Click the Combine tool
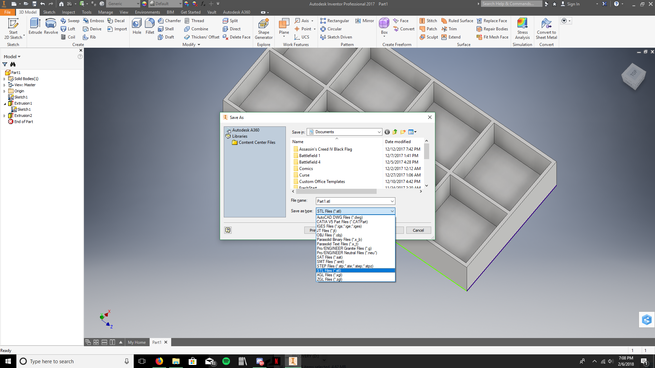Viewport: 655px width, 368px height. point(196,29)
